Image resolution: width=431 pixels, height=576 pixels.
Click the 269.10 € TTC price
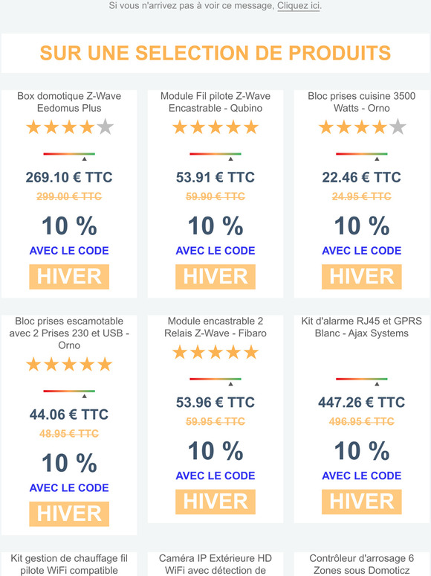pyautogui.click(x=69, y=177)
